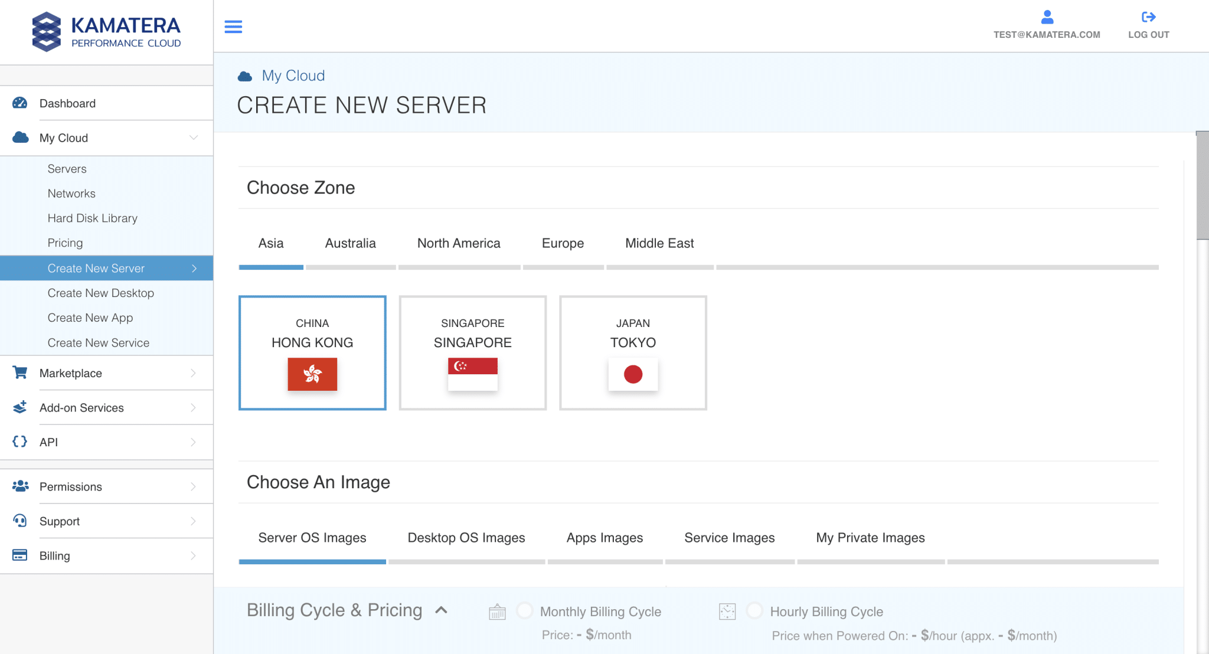Go to Create New Desktop

click(x=100, y=293)
